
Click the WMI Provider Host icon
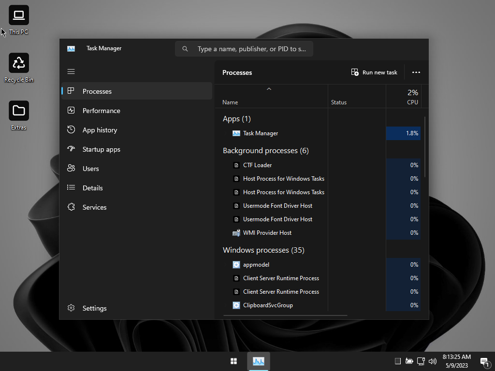pos(236,233)
